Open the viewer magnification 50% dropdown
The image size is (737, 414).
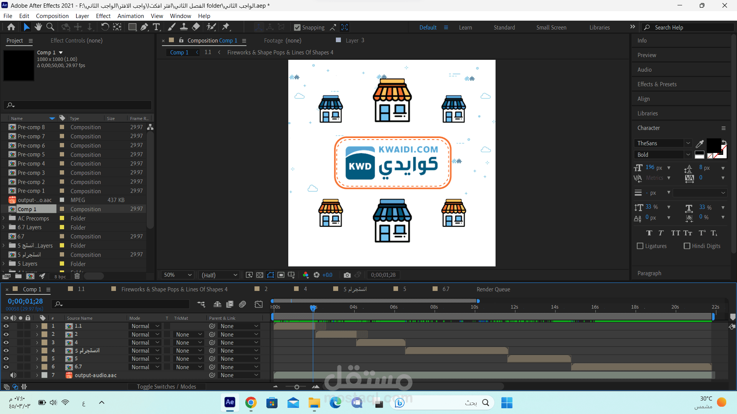coord(177,275)
